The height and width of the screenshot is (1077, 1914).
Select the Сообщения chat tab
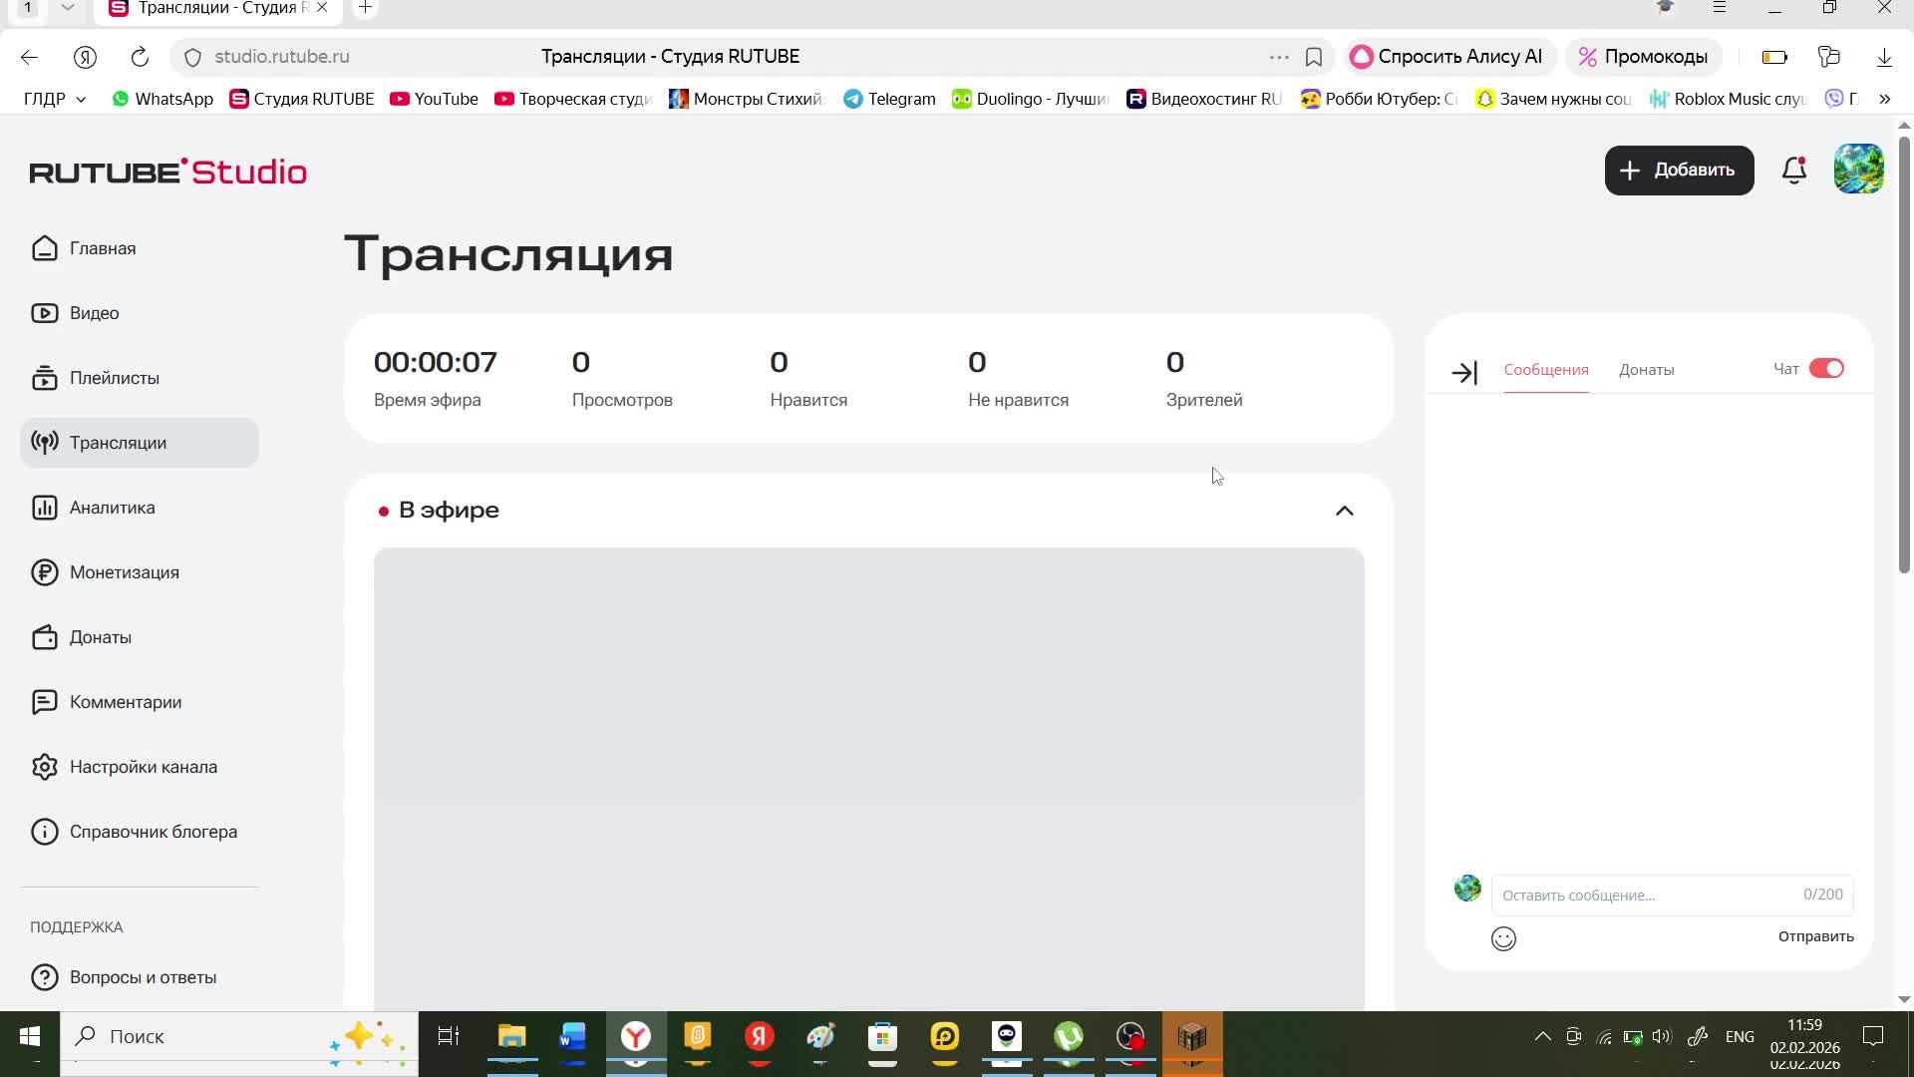point(1545,370)
